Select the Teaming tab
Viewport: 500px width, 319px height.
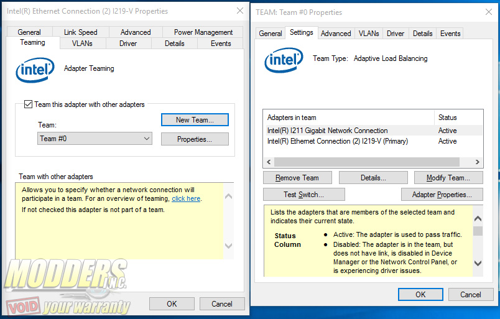(32, 42)
